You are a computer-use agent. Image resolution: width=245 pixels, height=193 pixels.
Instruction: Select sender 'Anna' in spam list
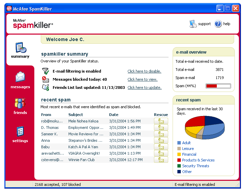(46, 140)
